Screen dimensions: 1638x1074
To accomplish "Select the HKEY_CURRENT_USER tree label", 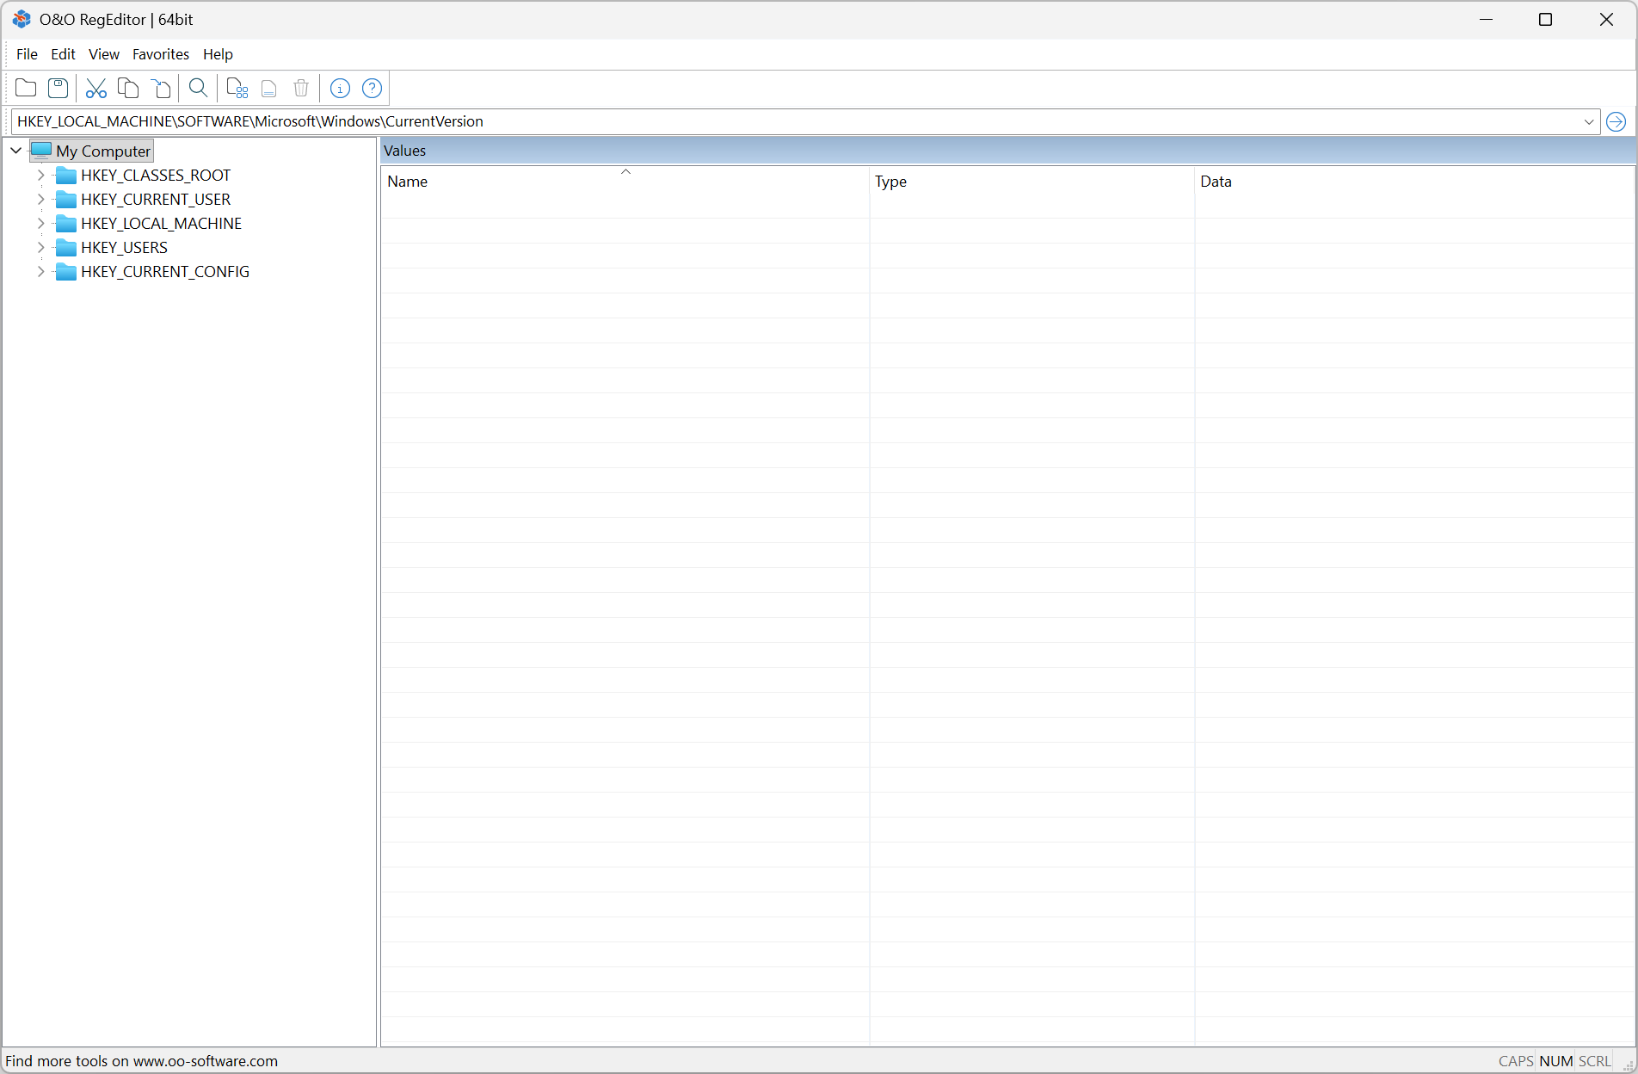I will point(156,200).
